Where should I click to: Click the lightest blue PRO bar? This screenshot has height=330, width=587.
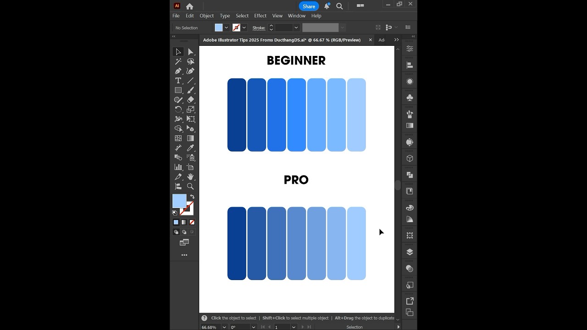(356, 243)
